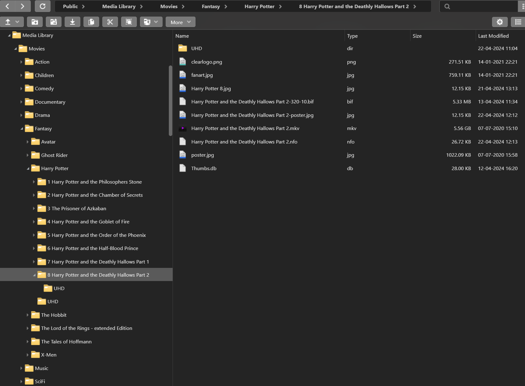
Task: Click the search magnifier icon
Action: (447, 6)
